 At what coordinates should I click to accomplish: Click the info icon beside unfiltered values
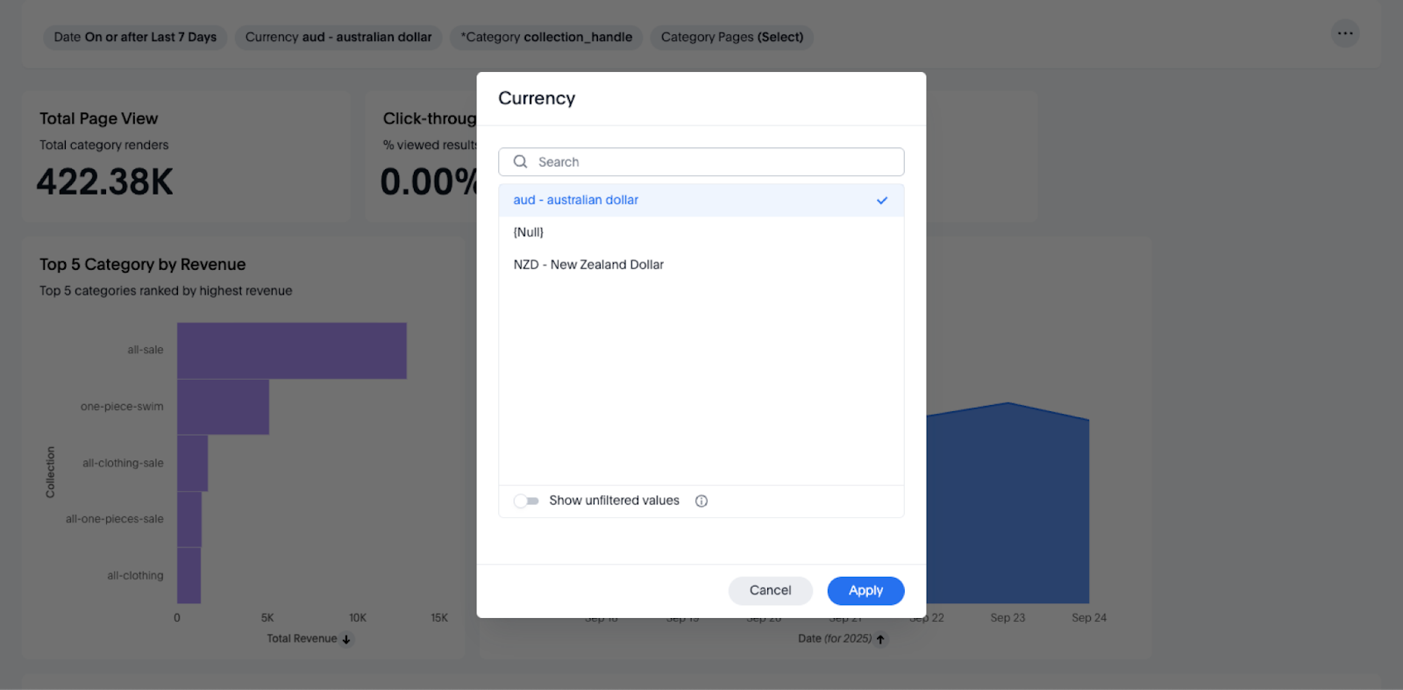pos(701,501)
